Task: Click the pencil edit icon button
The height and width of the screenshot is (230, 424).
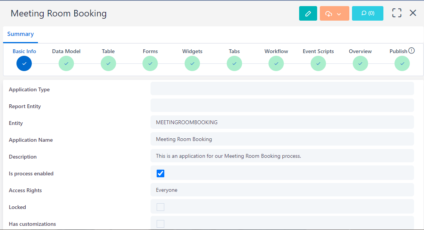Action: tap(308, 13)
